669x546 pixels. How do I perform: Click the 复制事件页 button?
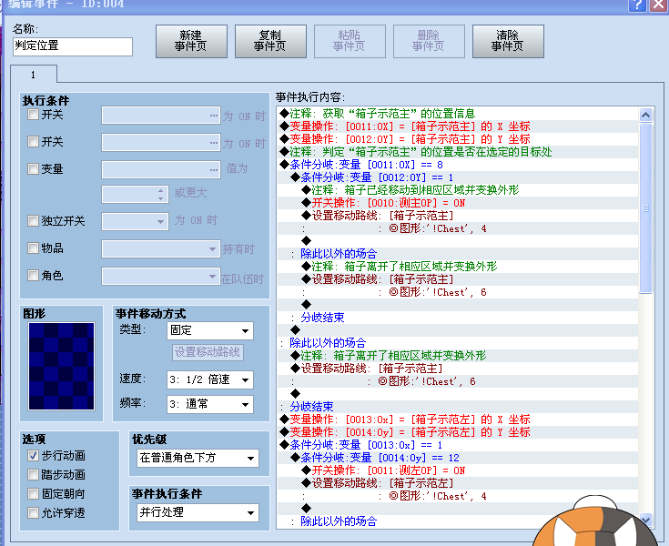click(270, 41)
